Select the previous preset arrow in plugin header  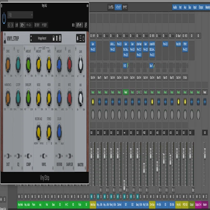9,25
